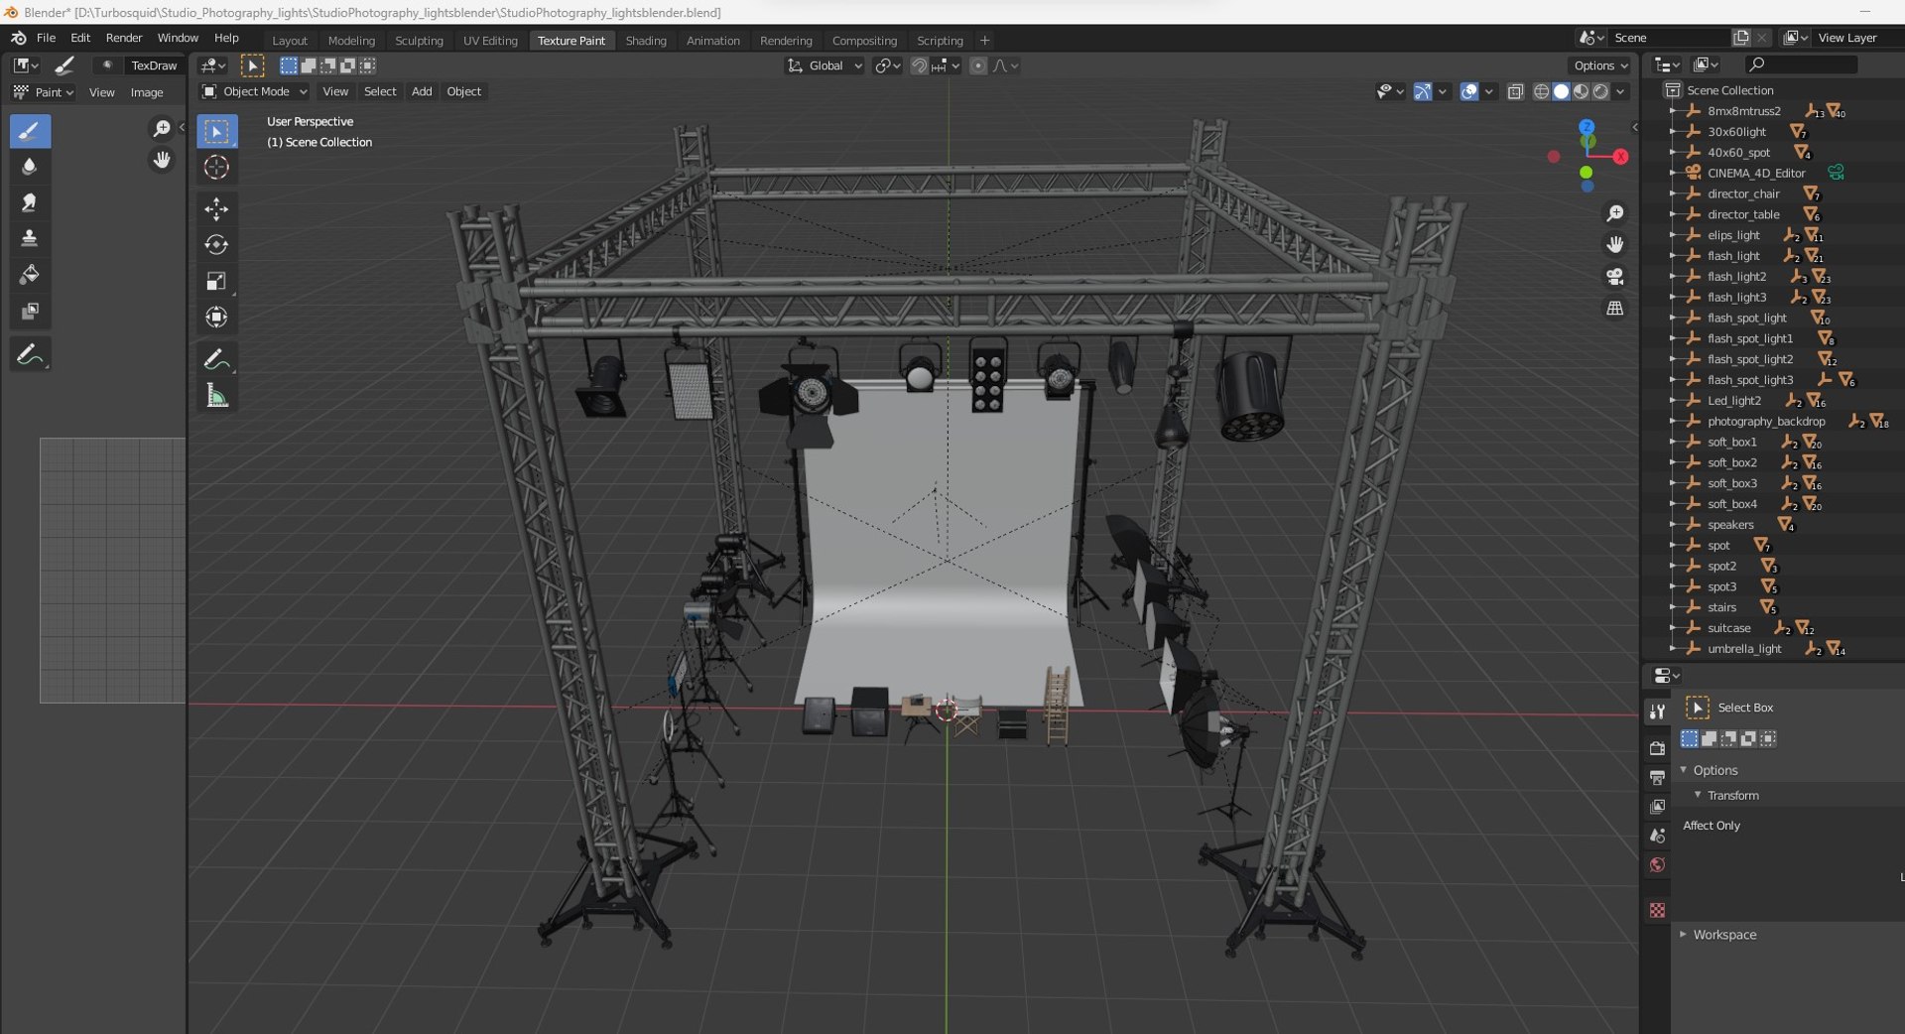Select the Fill bucket tool
The width and height of the screenshot is (1905, 1034).
pyautogui.click(x=30, y=275)
